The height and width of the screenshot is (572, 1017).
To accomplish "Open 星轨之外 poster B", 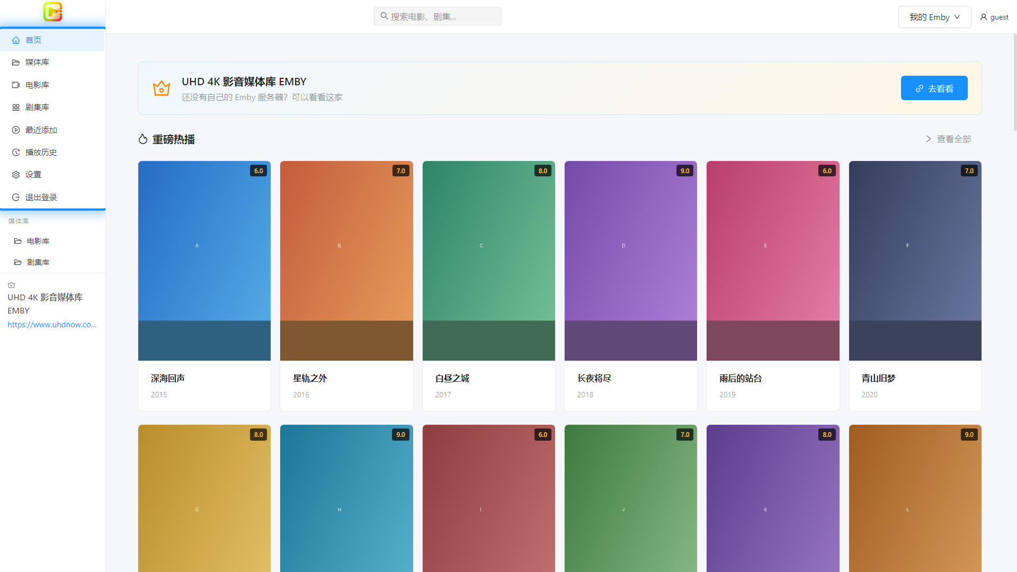I will [x=346, y=261].
